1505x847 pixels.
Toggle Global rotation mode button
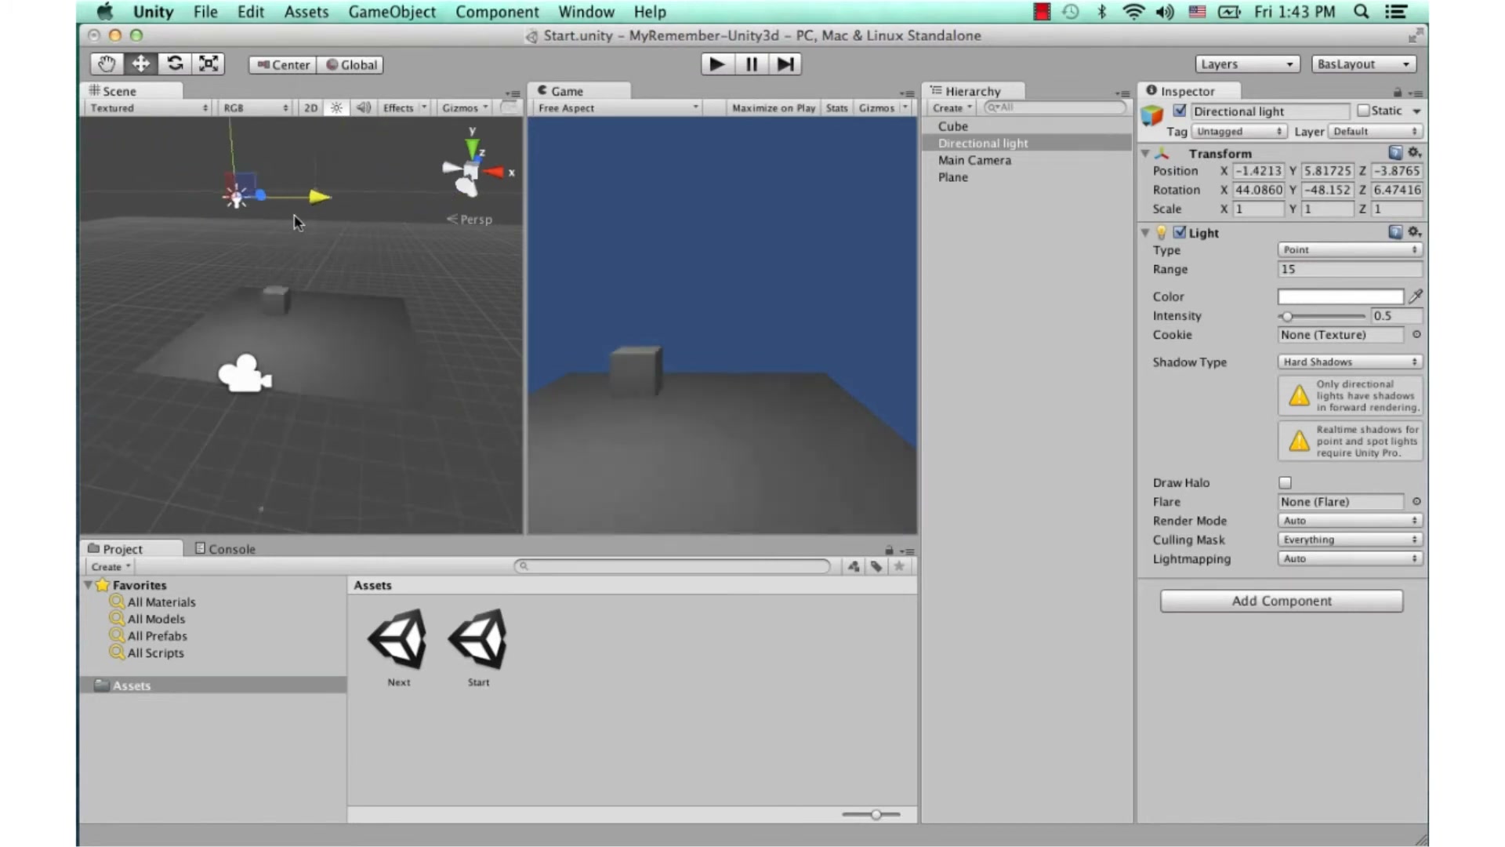(x=351, y=65)
